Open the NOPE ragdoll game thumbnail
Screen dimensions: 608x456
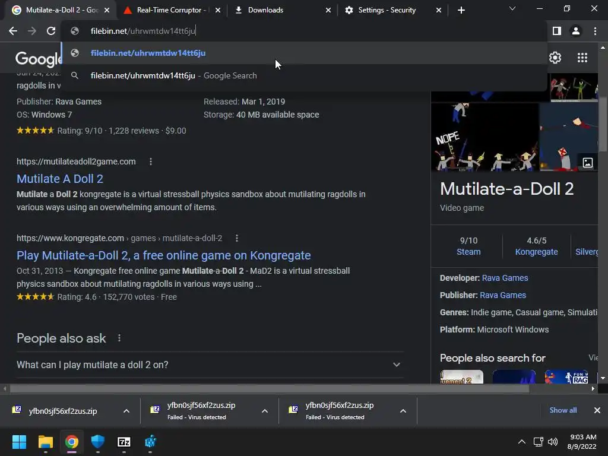(484, 137)
